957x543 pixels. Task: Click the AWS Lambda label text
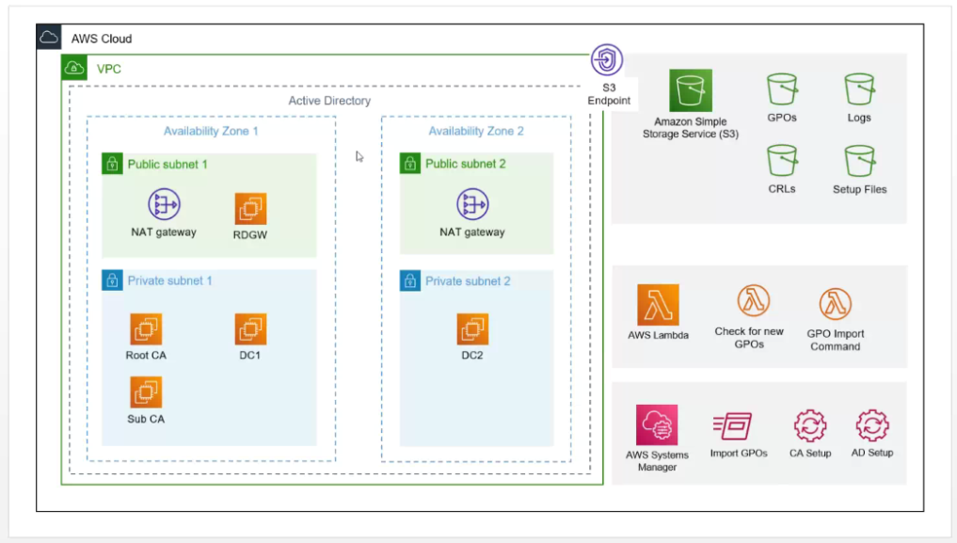[658, 335]
